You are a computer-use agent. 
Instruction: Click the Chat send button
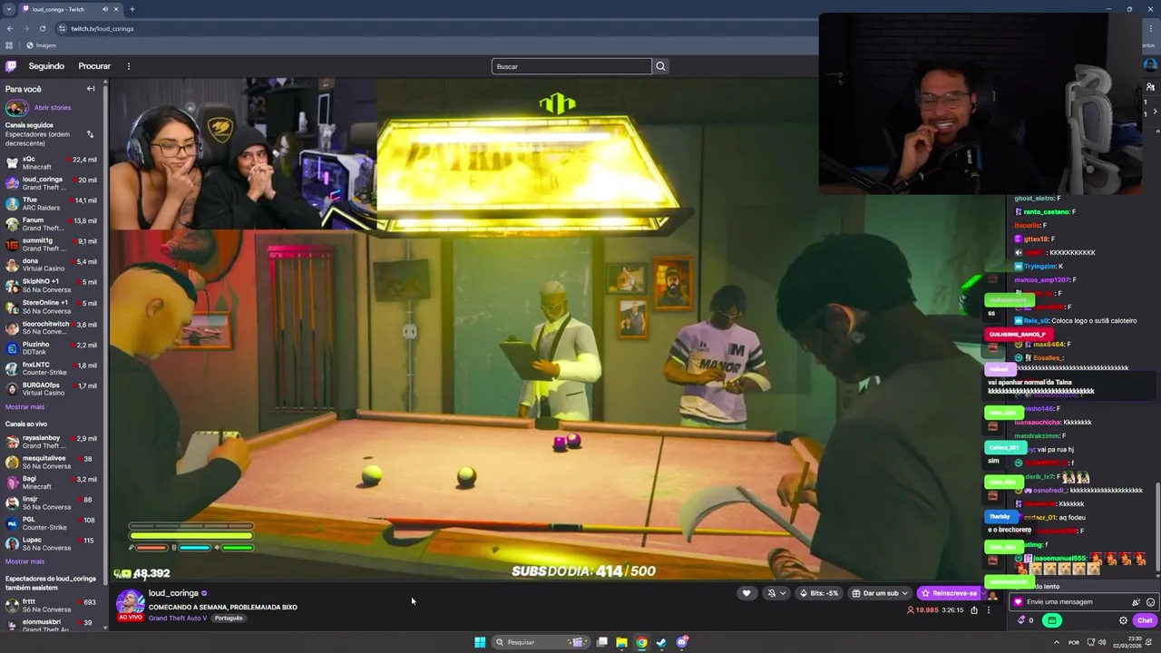(1145, 620)
